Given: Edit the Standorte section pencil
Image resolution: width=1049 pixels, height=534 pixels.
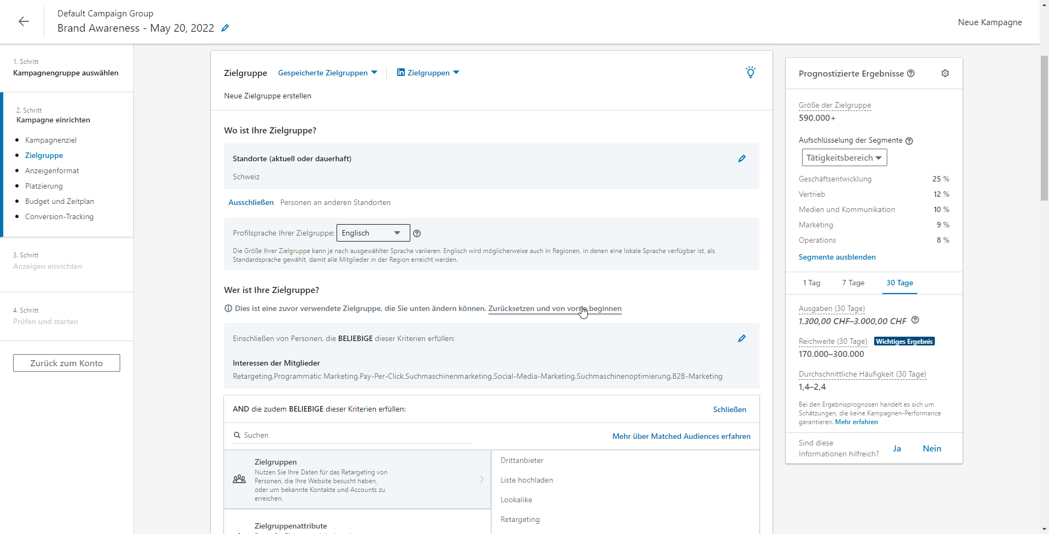Looking at the screenshot, I should tap(742, 159).
